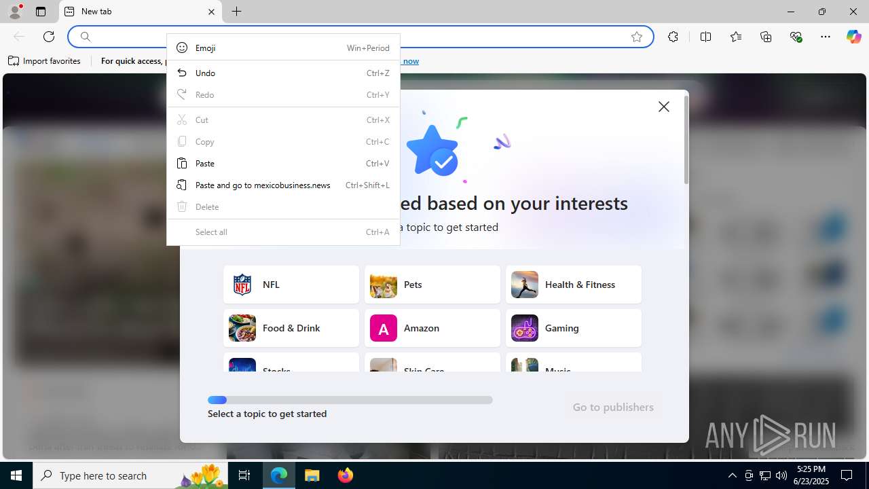Image resolution: width=869 pixels, height=489 pixels.
Task: Toggle Split screen icon
Action: point(705,37)
